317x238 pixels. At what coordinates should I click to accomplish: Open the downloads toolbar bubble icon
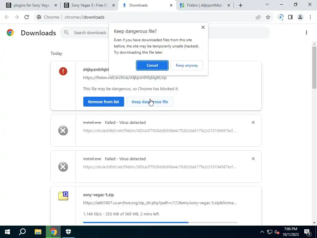280,17
